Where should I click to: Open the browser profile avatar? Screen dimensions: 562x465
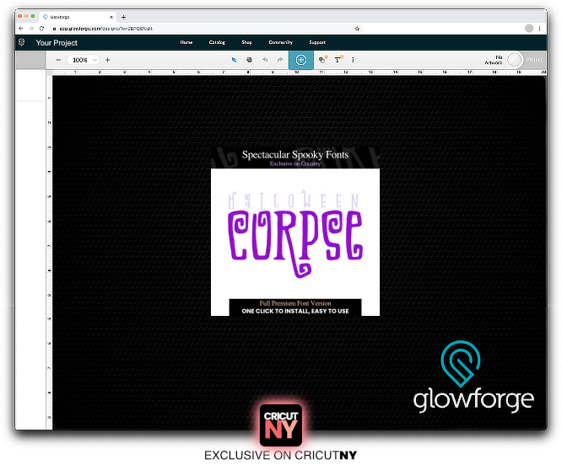pos(529,29)
